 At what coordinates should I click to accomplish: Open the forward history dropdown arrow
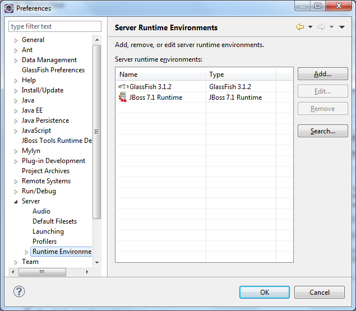click(331, 27)
